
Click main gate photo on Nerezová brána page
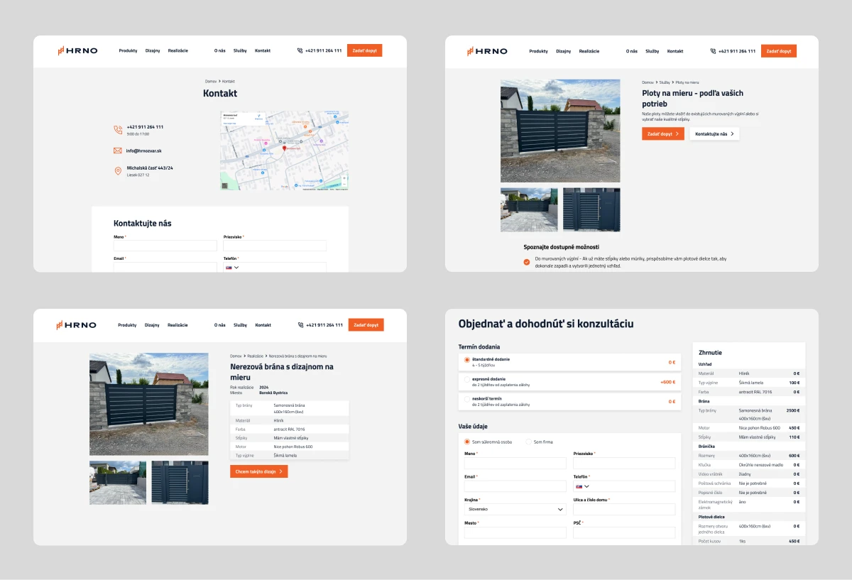pos(149,404)
